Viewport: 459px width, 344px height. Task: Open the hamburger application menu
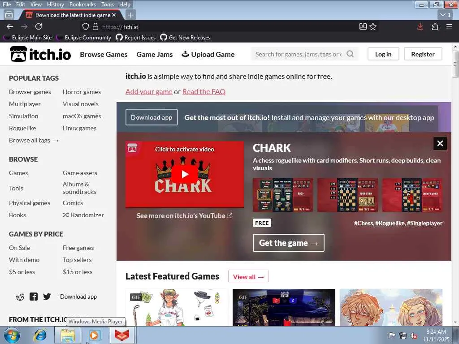449,26
